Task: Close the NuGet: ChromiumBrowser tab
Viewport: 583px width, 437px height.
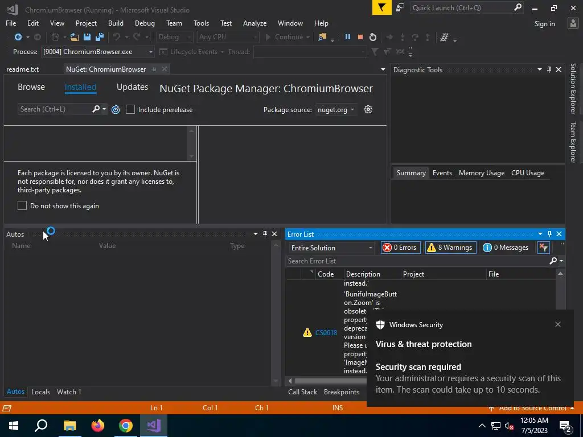Action: 165,69
